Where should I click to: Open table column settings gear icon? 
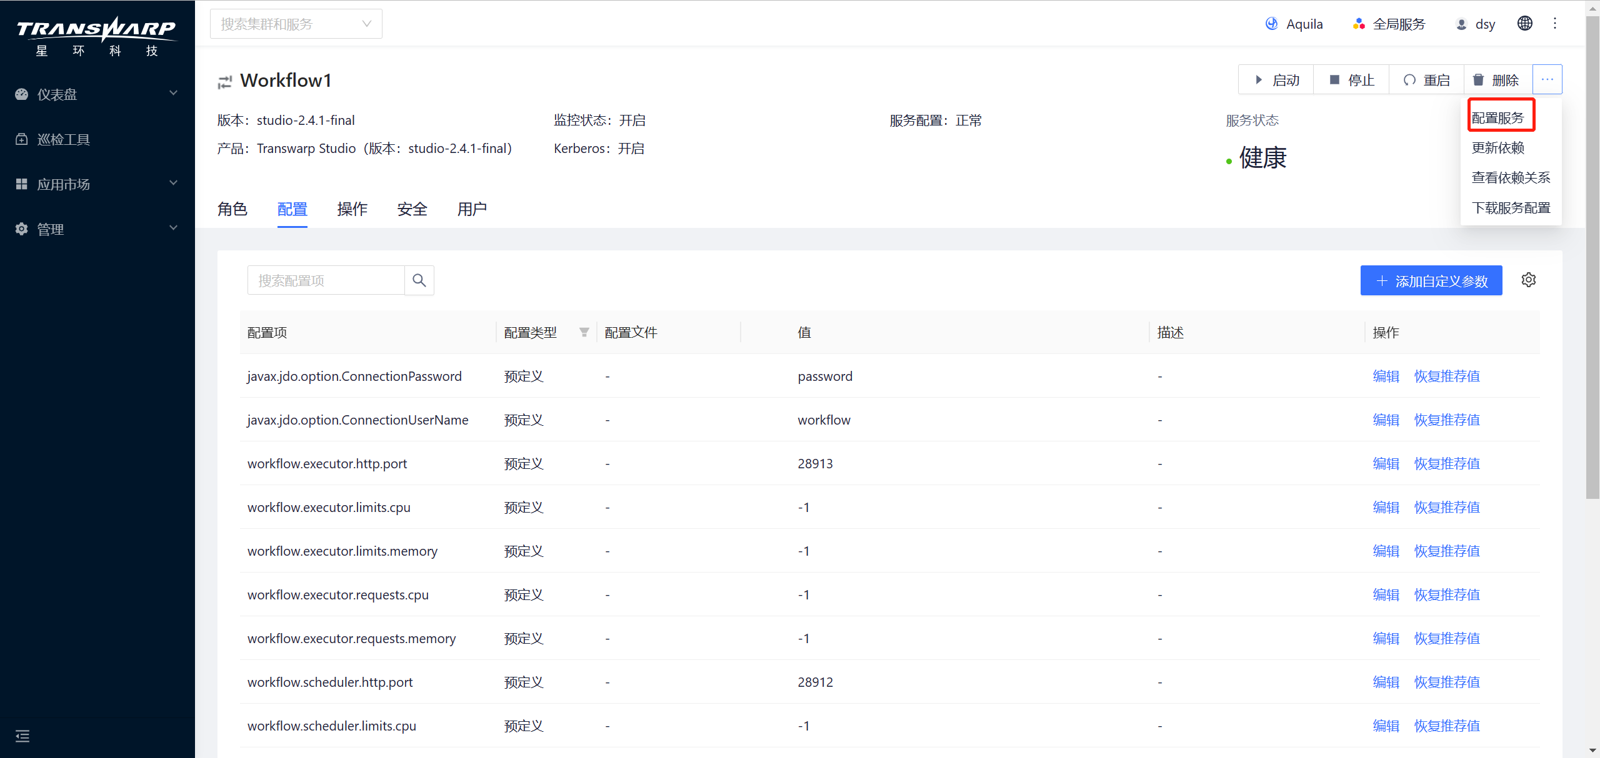point(1528,280)
